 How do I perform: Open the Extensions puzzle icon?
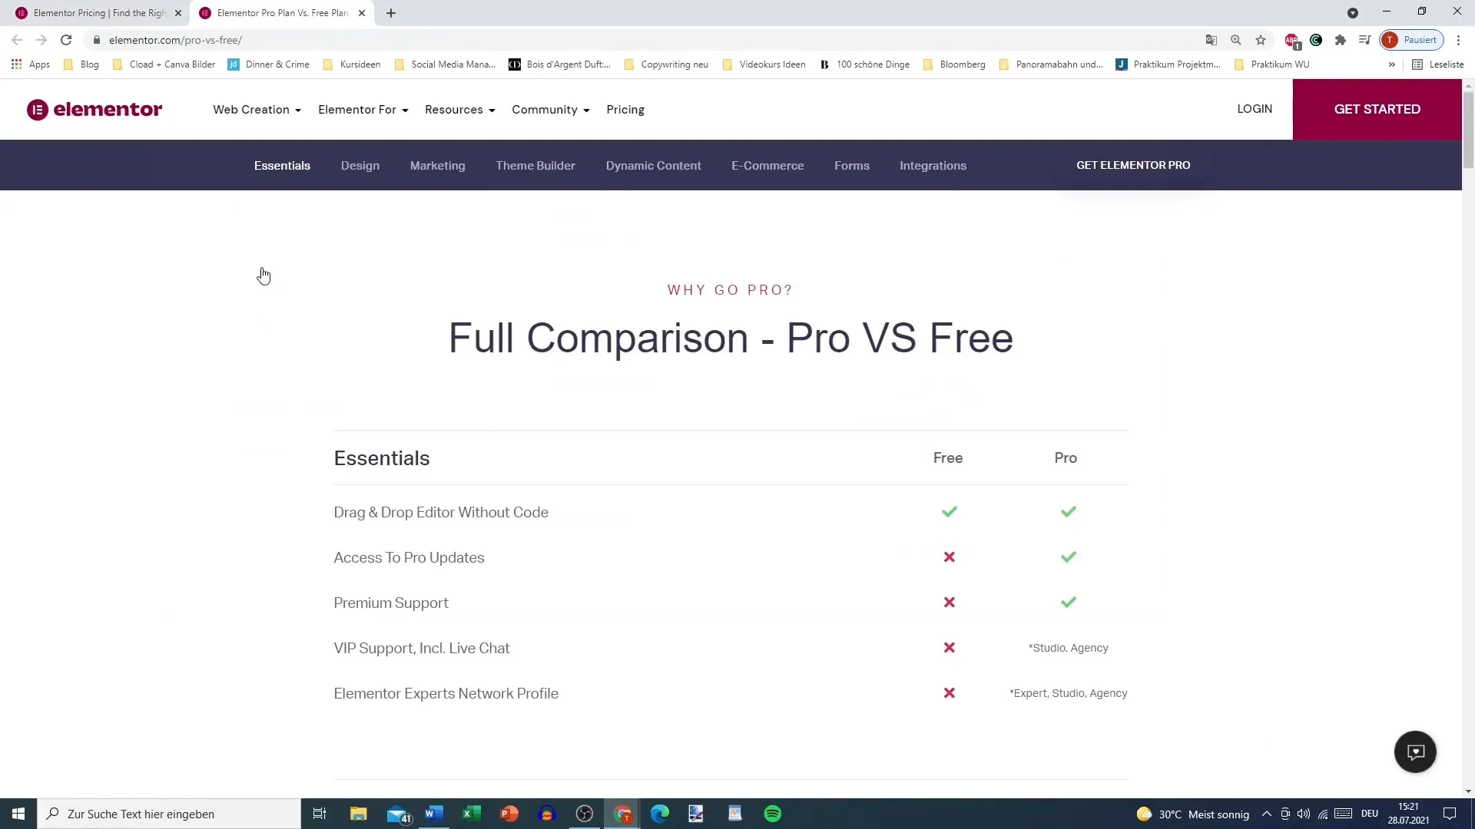[x=1341, y=40]
